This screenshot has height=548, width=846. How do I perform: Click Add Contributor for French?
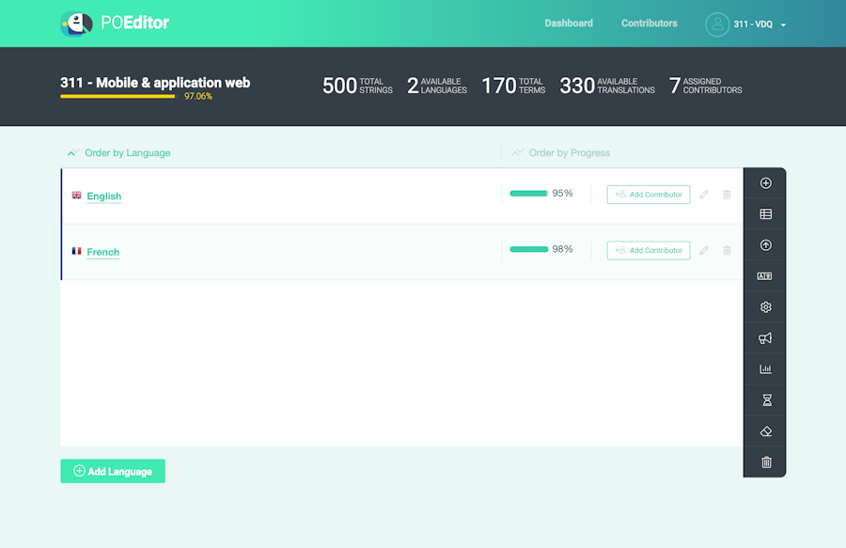click(649, 250)
